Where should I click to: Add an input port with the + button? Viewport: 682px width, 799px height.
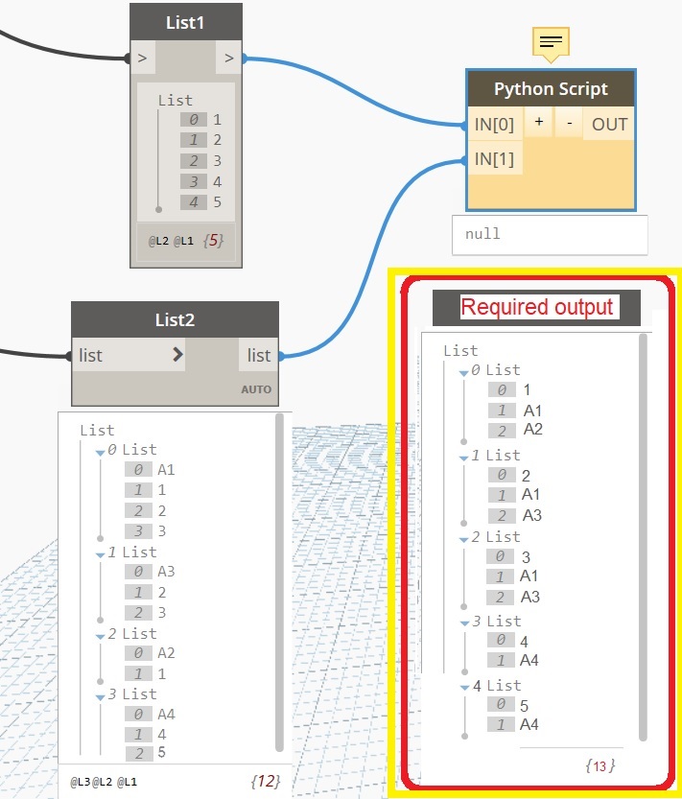(539, 123)
